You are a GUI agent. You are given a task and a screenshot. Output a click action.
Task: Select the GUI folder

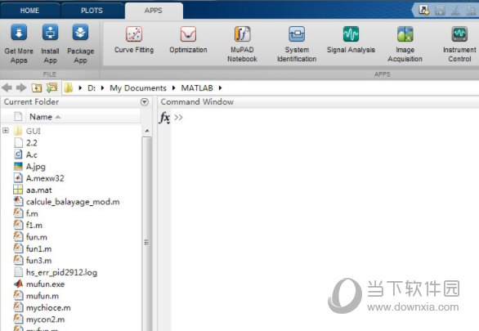coord(34,131)
